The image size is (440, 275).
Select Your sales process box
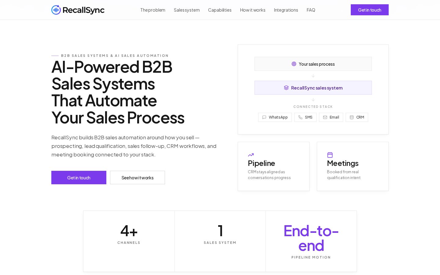click(313, 64)
